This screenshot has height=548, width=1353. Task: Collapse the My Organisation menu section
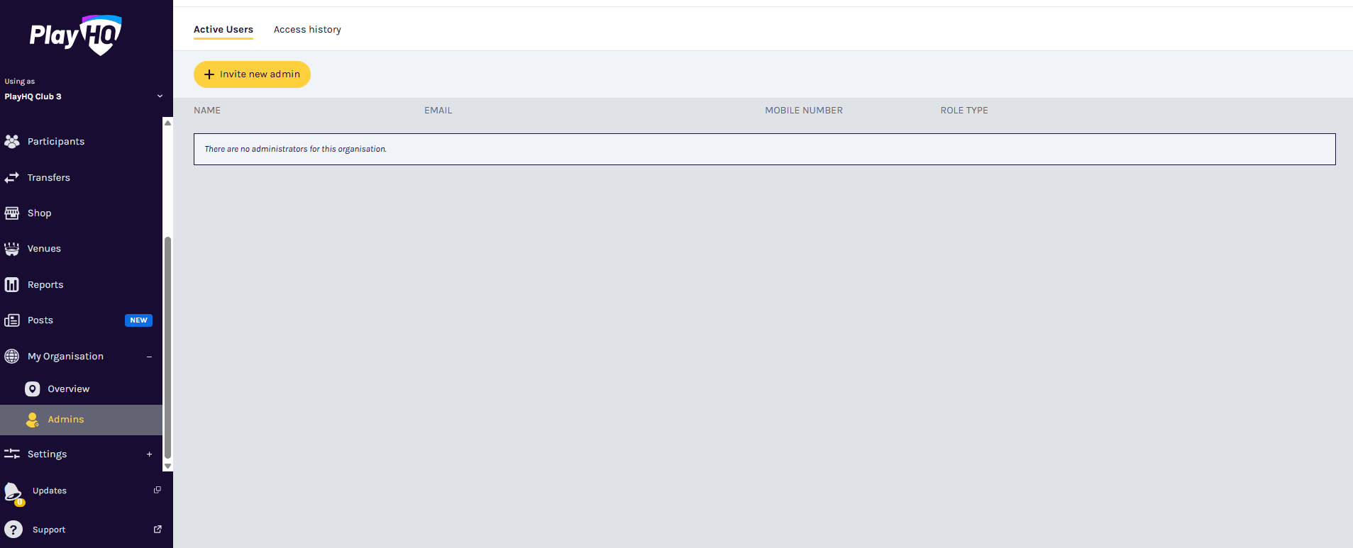click(149, 357)
